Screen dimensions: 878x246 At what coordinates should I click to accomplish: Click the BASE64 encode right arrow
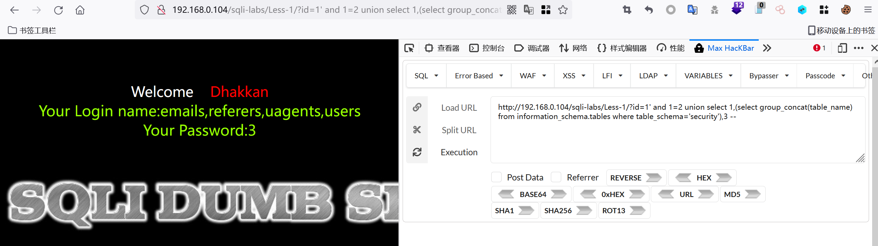(559, 194)
